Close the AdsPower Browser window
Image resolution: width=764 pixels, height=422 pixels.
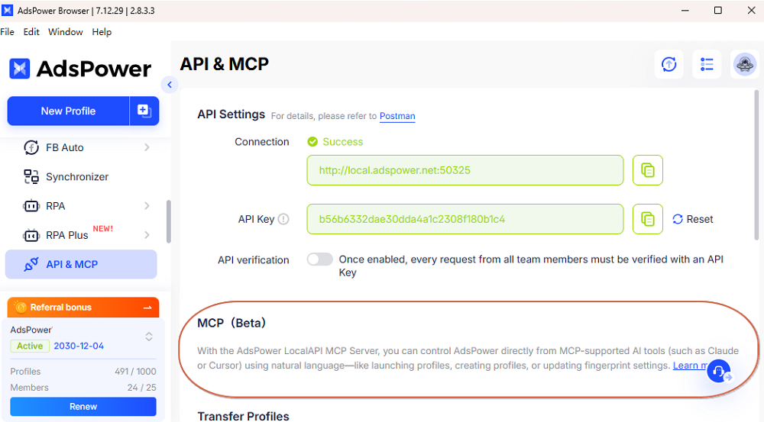[751, 10]
